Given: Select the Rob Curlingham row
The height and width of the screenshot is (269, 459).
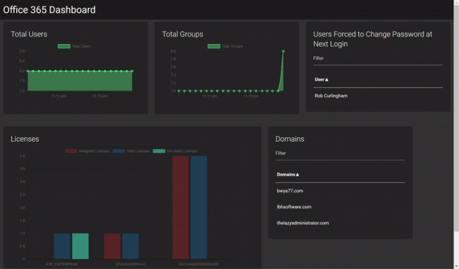Looking at the screenshot, I should [378, 96].
